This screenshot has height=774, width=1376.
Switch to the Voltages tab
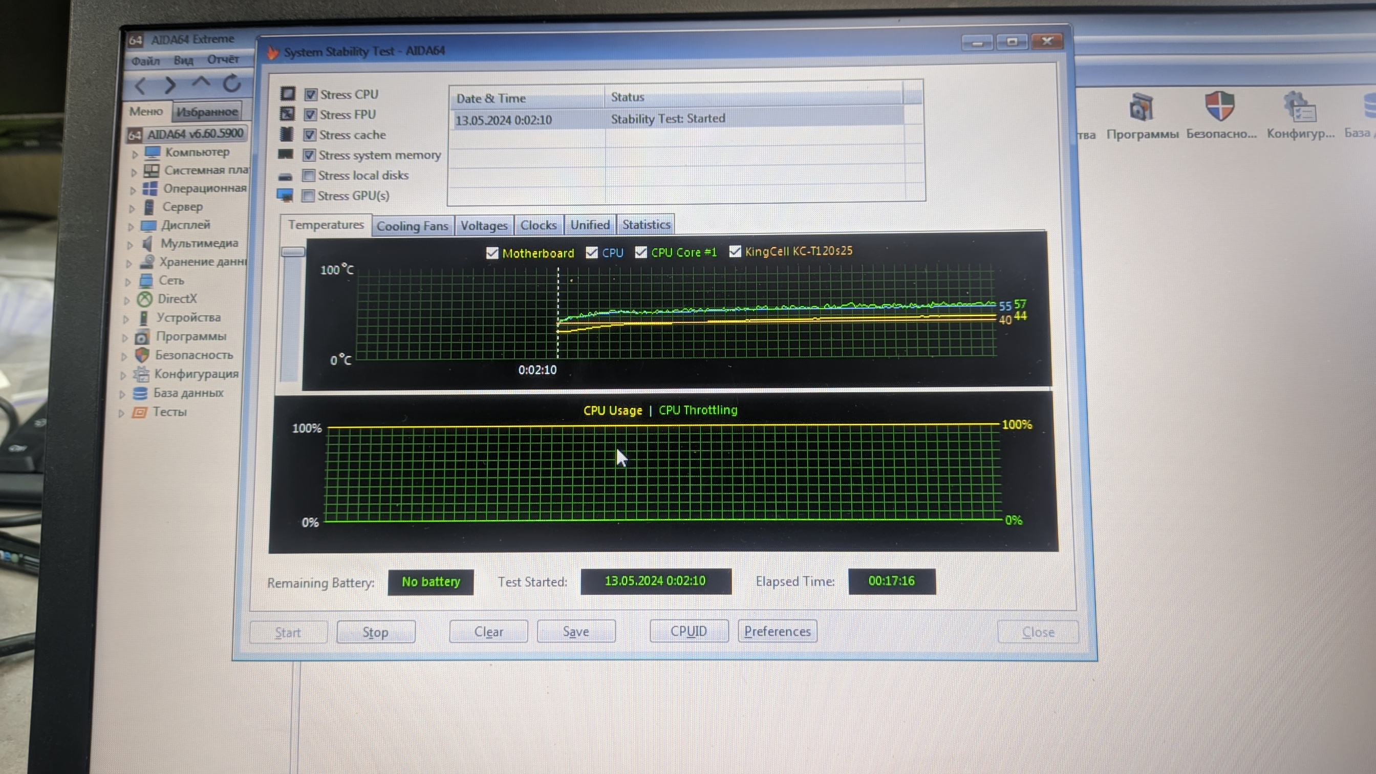pos(484,226)
